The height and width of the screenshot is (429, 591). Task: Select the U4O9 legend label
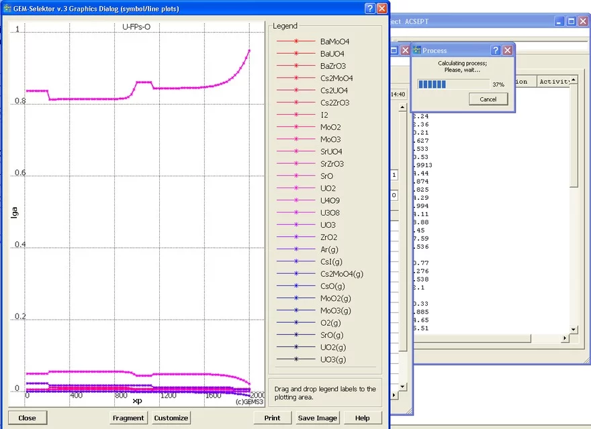pyautogui.click(x=330, y=200)
